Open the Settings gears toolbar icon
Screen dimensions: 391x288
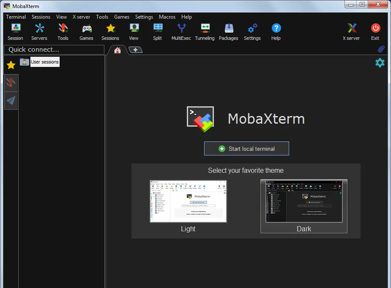click(x=252, y=32)
